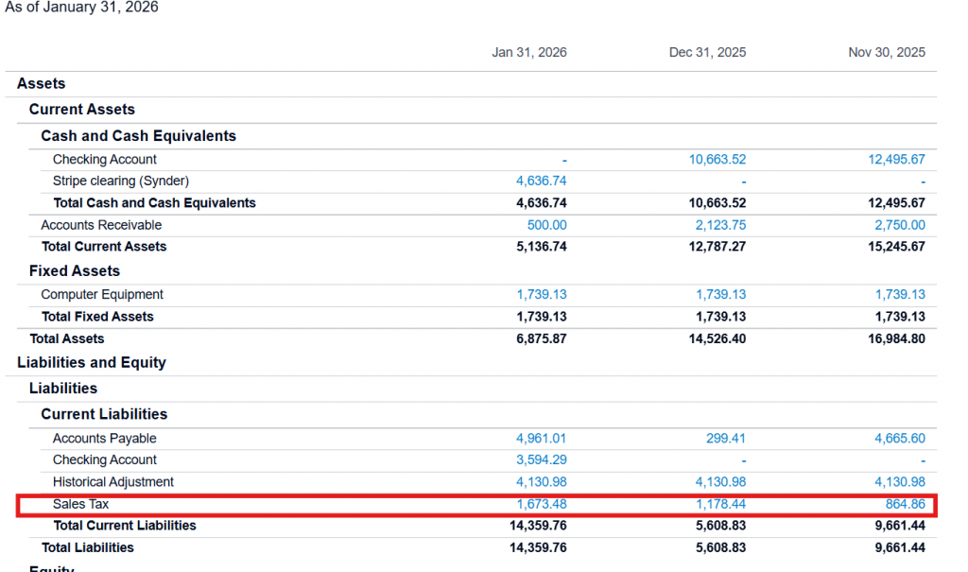Image resolution: width=968 pixels, height=572 pixels.
Task: Open Computer Equipment value under Jan 31, 2026
Action: (542, 295)
